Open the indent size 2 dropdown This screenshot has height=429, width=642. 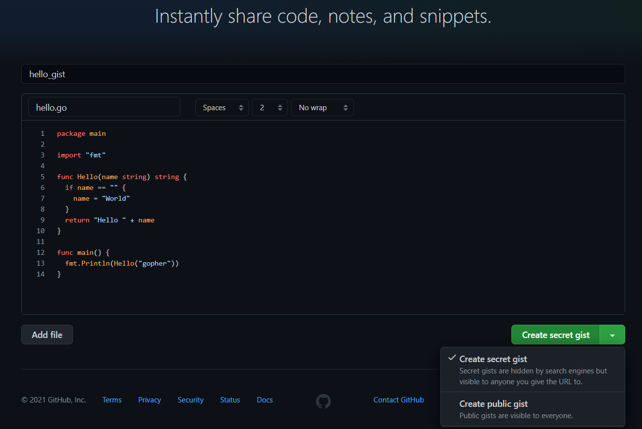(x=270, y=108)
